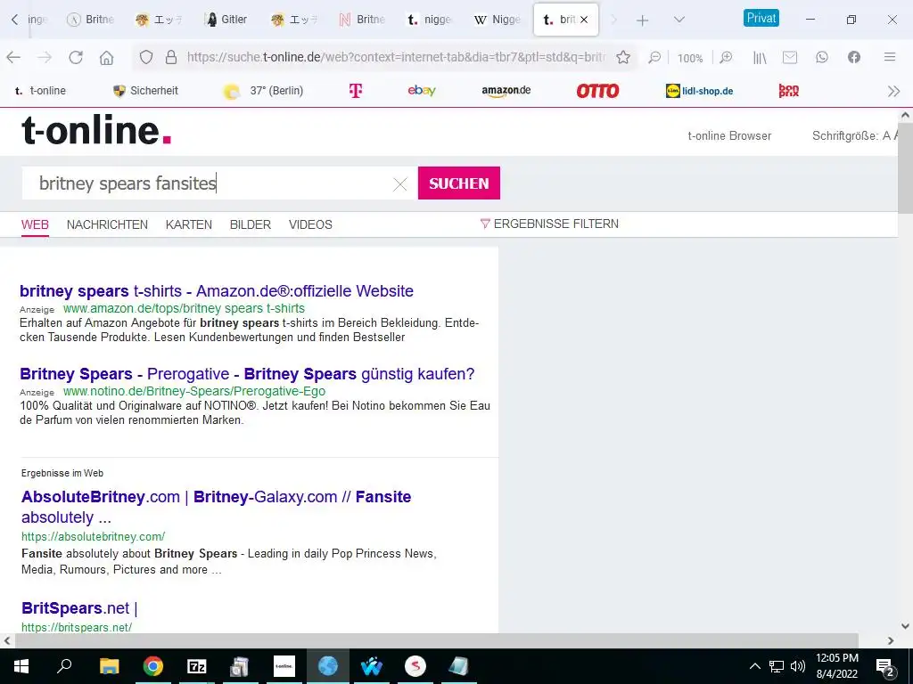Open Chrome from the taskbar
The image size is (913, 684).
coord(153,666)
